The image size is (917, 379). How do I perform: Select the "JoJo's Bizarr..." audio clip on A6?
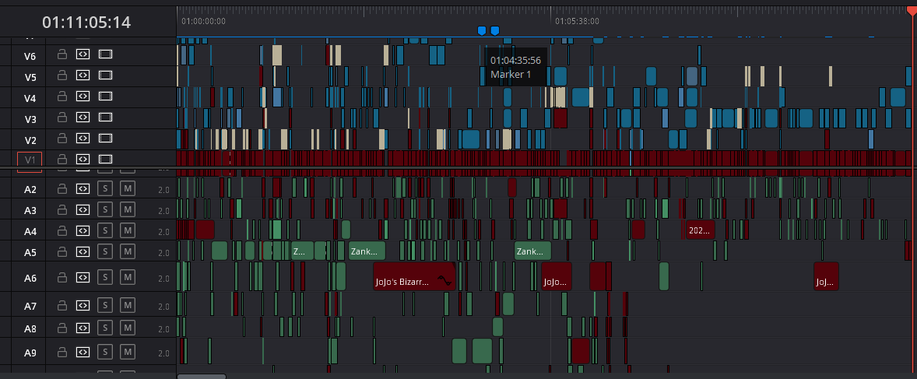pyautogui.click(x=414, y=276)
